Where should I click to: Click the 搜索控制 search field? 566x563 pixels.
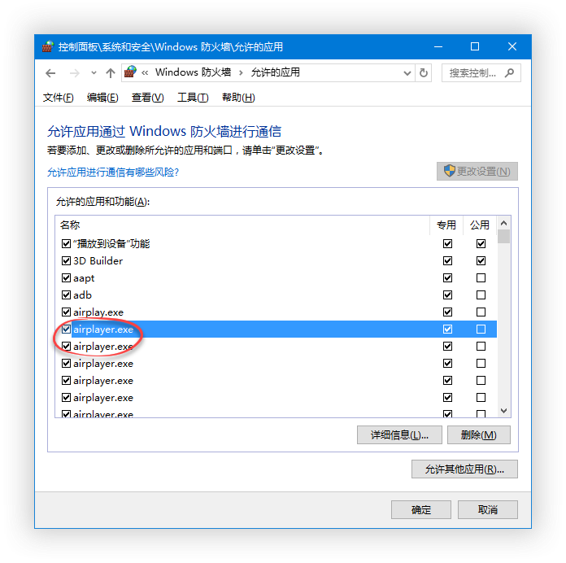click(472, 73)
